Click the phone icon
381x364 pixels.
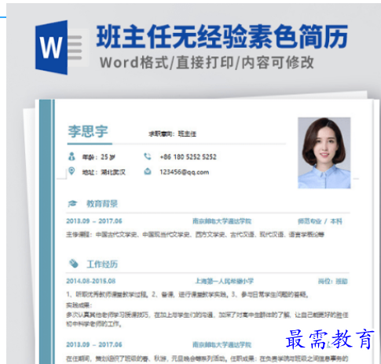[x=148, y=156]
